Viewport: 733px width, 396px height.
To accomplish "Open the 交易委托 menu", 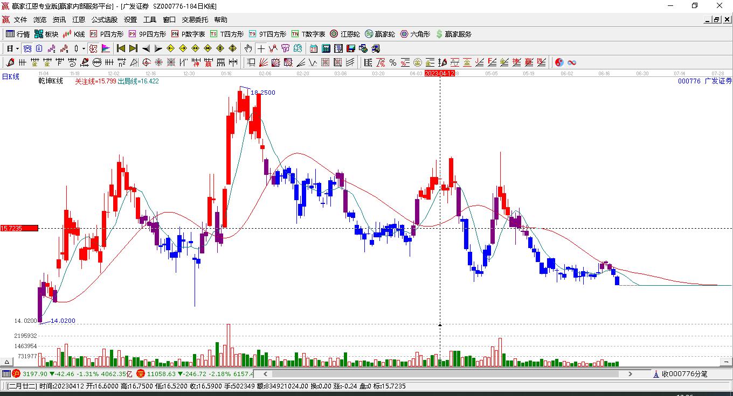I will click(x=195, y=20).
